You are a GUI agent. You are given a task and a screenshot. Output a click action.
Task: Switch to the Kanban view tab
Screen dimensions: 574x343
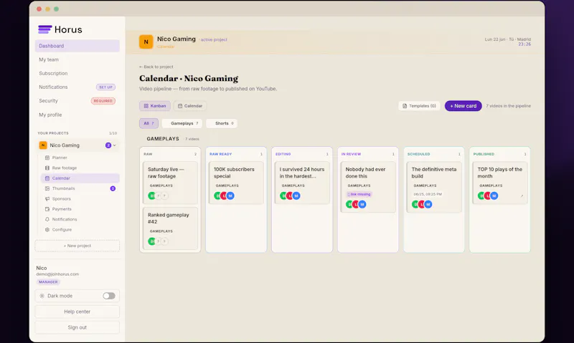tap(155, 106)
